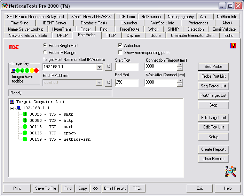
Task: Switch to the Whois tab
Action: [x=154, y=29]
